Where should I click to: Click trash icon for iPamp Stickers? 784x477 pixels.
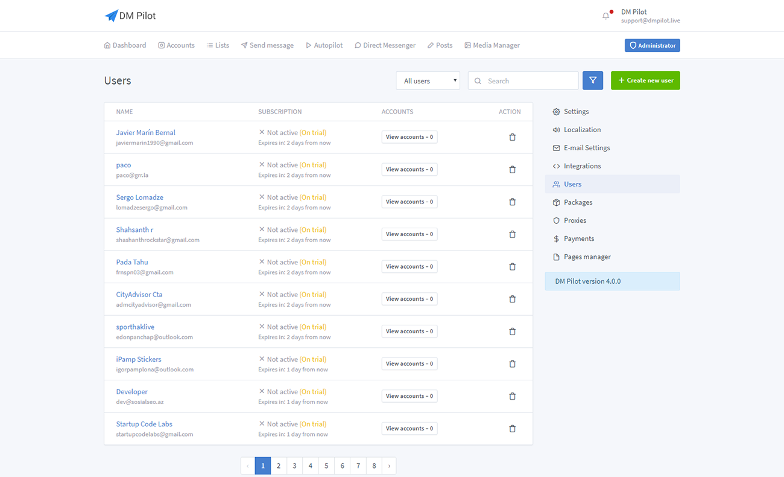point(513,363)
